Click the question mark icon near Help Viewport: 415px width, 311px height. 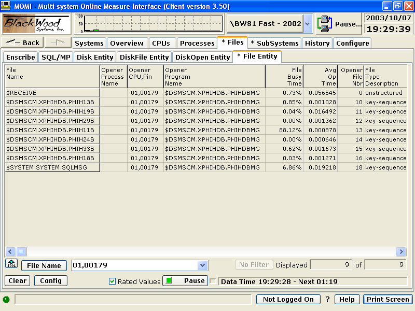[x=327, y=300]
